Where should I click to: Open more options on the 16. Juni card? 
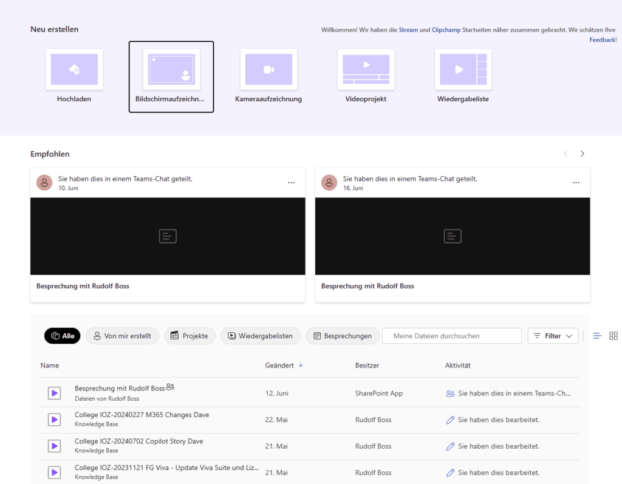[576, 183]
